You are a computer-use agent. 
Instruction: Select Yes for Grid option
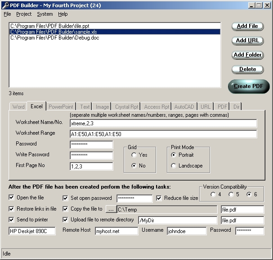tap(134, 155)
